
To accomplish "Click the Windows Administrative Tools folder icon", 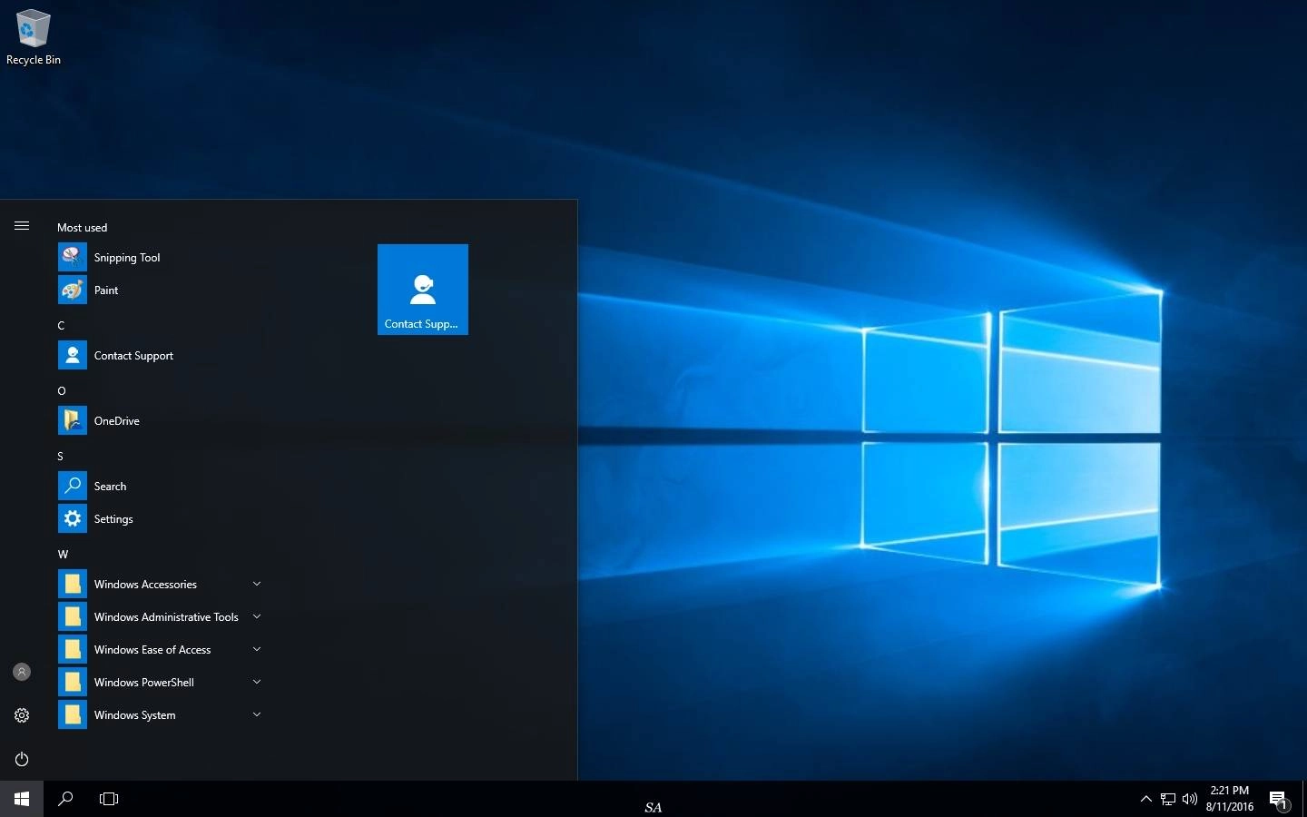I will pos(73,617).
